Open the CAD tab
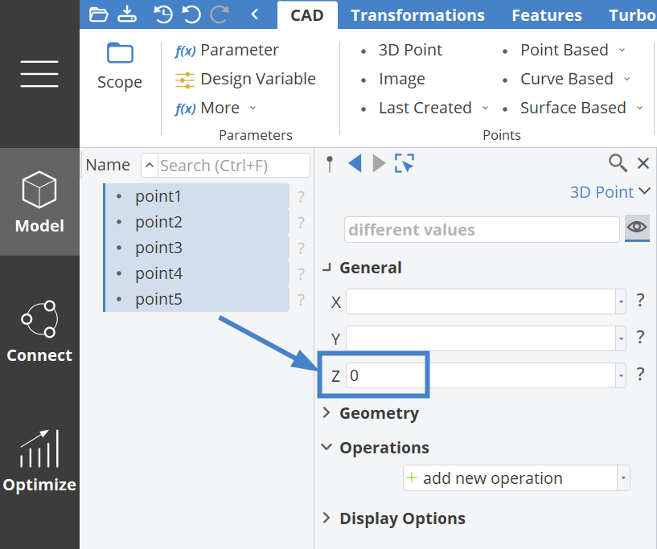Image resolution: width=657 pixels, height=549 pixels. pos(307,15)
